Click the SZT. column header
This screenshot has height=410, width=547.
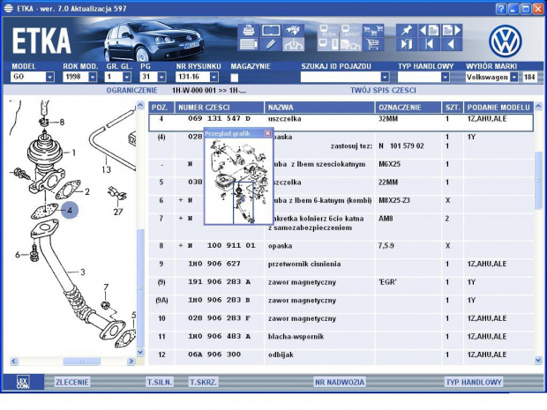tap(453, 108)
